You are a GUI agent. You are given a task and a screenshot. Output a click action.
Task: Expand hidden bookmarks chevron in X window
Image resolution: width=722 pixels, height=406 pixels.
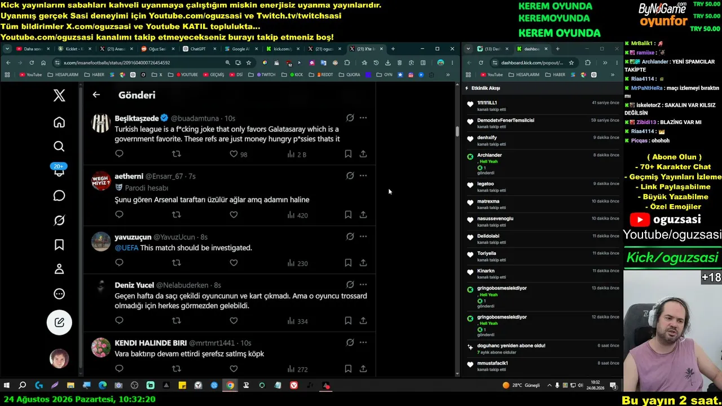click(x=448, y=74)
